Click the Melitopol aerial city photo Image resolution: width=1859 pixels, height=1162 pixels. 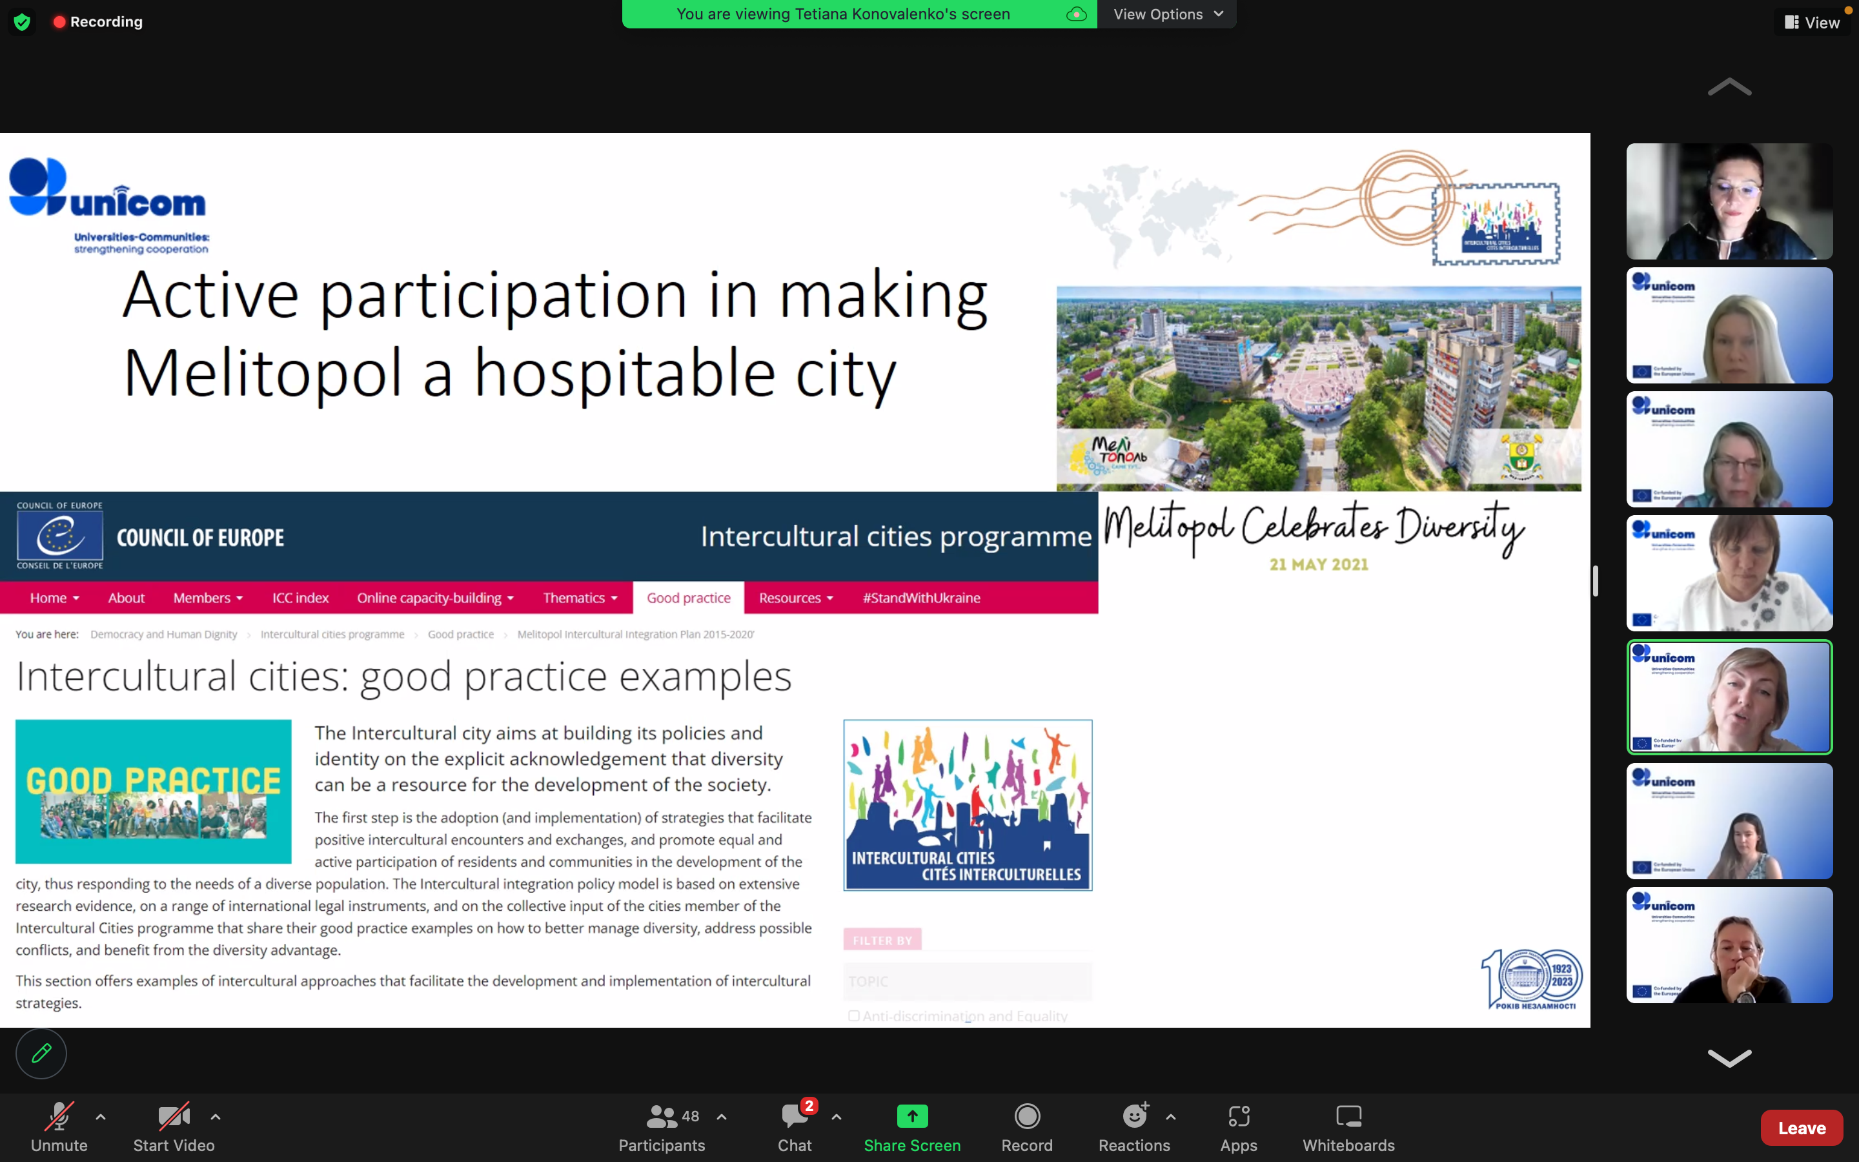click(x=1318, y=389)
